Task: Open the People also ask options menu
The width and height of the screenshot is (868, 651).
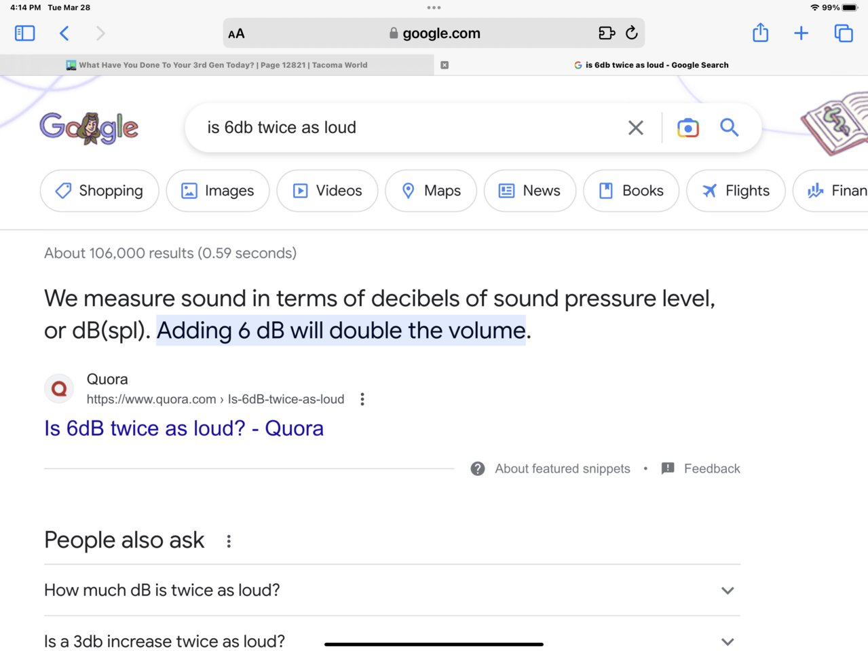Action: (229, 541)
